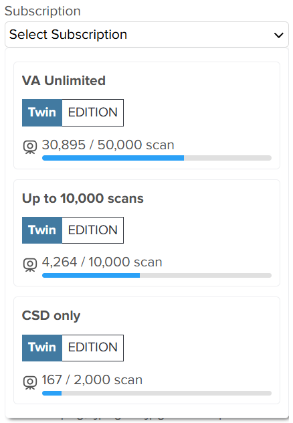Select the Up to 10,000 scans title
This screenshot has width=293, height=423.
click(83, 198)
